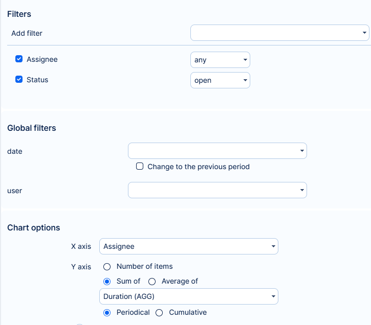Image resolution: width=371 pixels, height=325 pixels.
Task: Open the Status 'open' operator dropdown
Action: (220, 80)
